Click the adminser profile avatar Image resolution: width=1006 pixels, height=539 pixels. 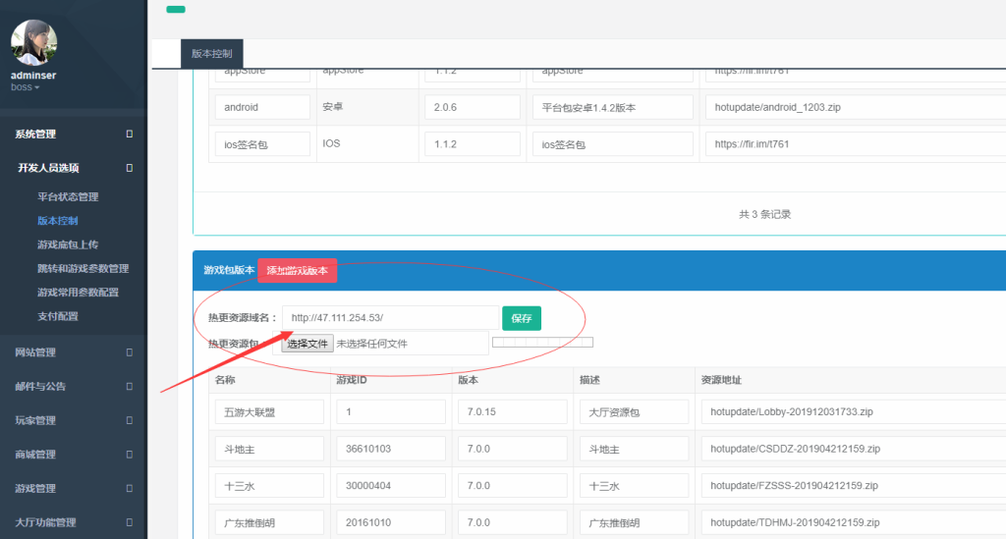tap(33, 42)
